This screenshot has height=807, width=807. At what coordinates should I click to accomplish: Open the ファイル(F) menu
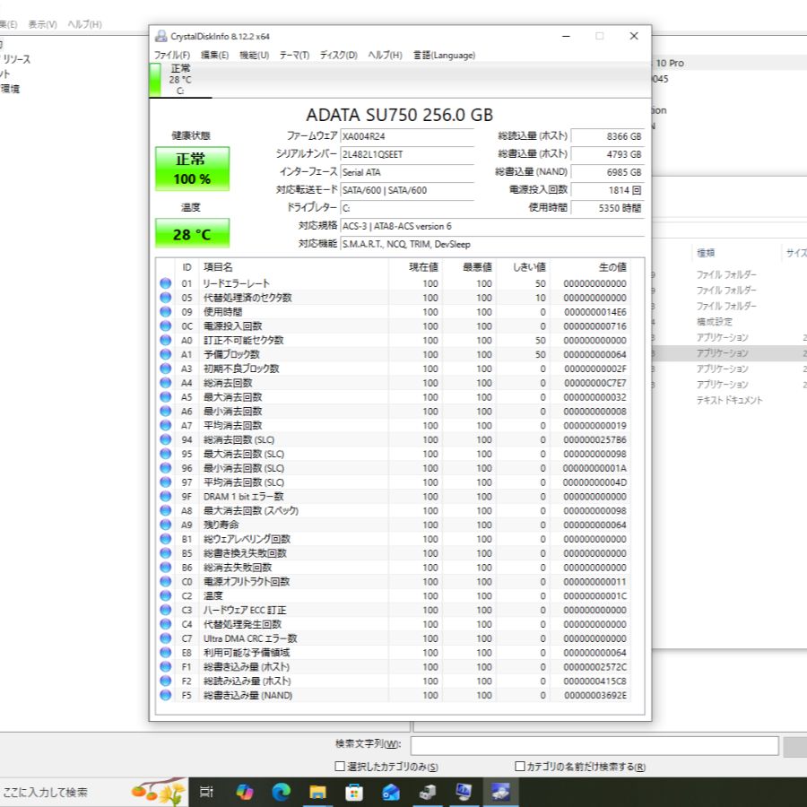pyautogui.click(x=172, y=56)
